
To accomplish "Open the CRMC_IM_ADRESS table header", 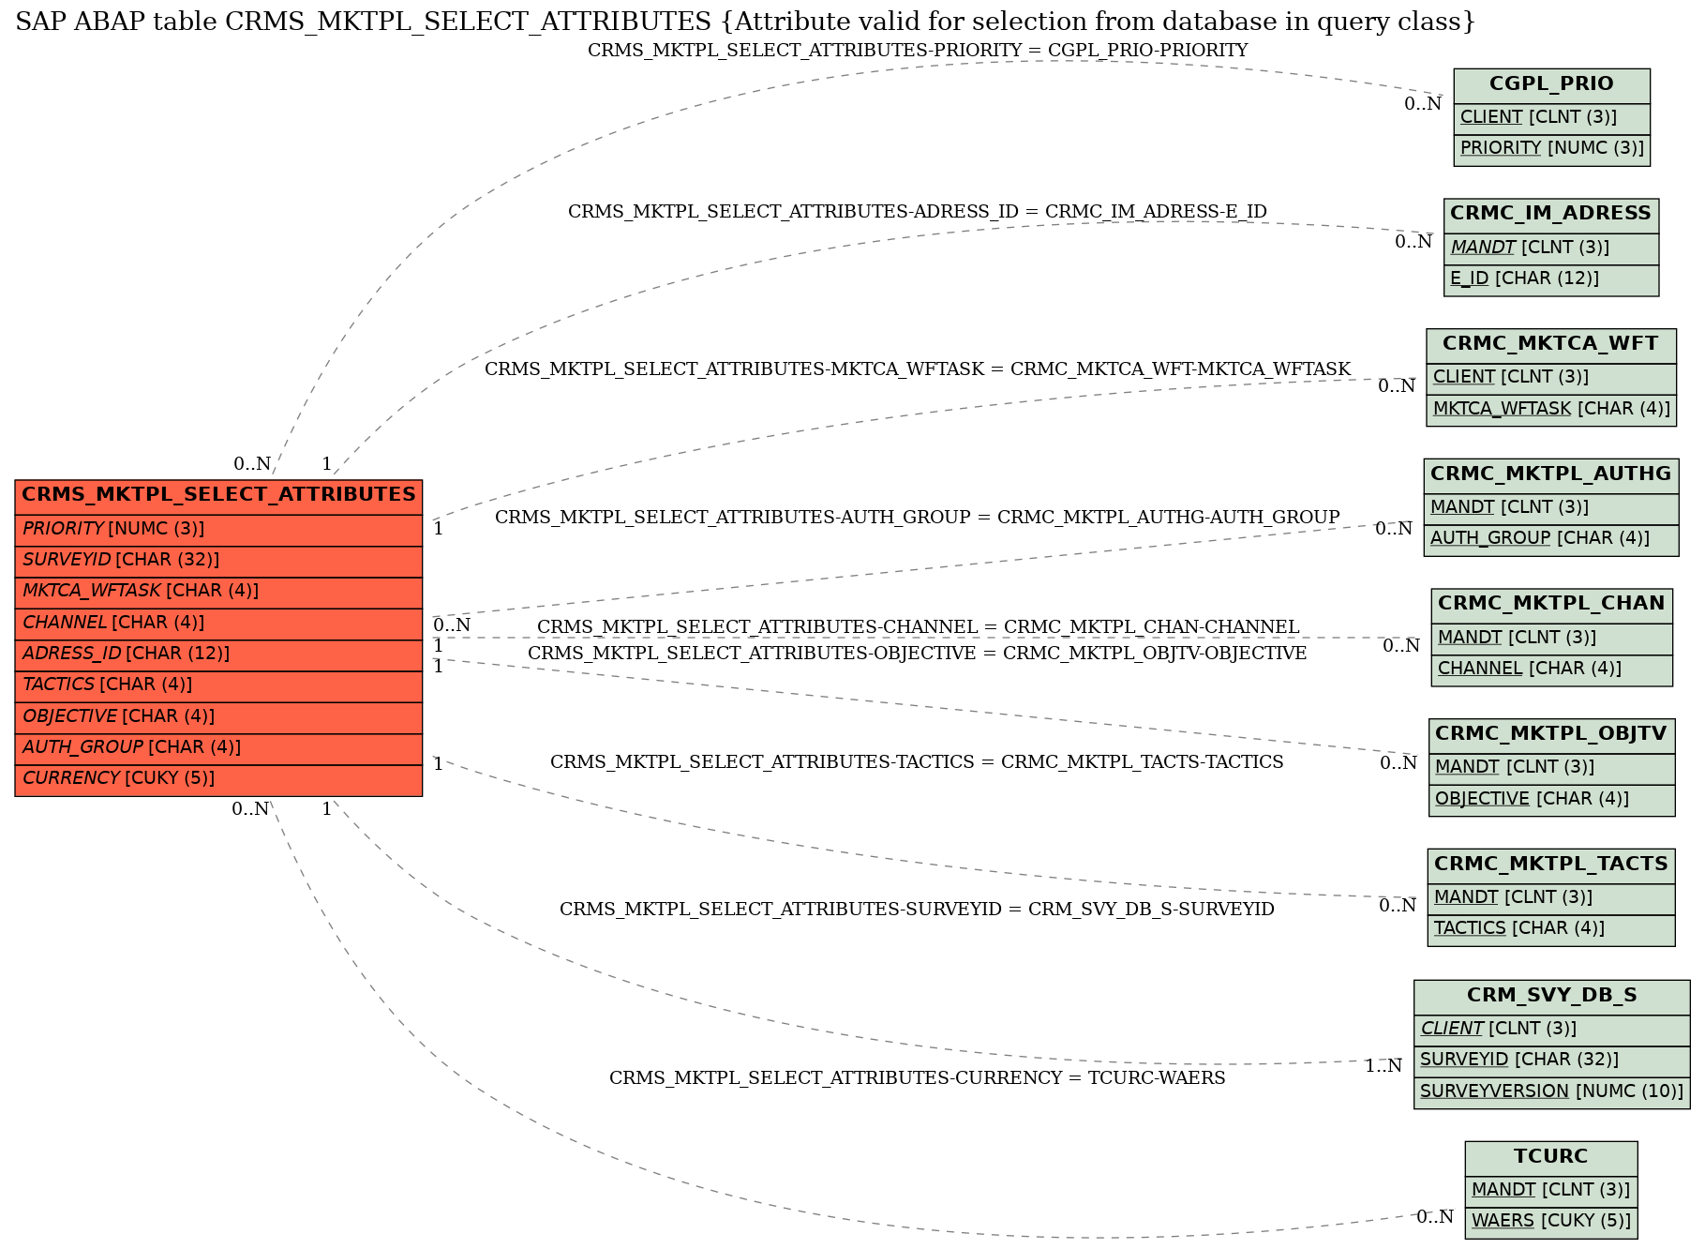I will pos(1551,215).
